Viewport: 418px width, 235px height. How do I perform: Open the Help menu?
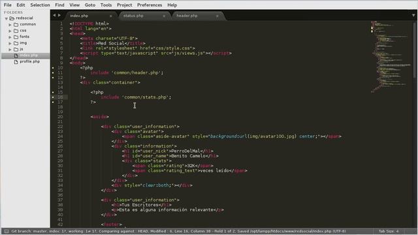tap(172, 5)
